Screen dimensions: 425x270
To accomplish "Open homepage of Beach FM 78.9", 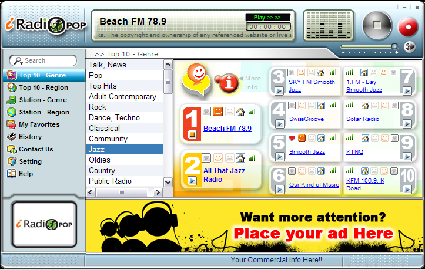I will click(240, 112).
